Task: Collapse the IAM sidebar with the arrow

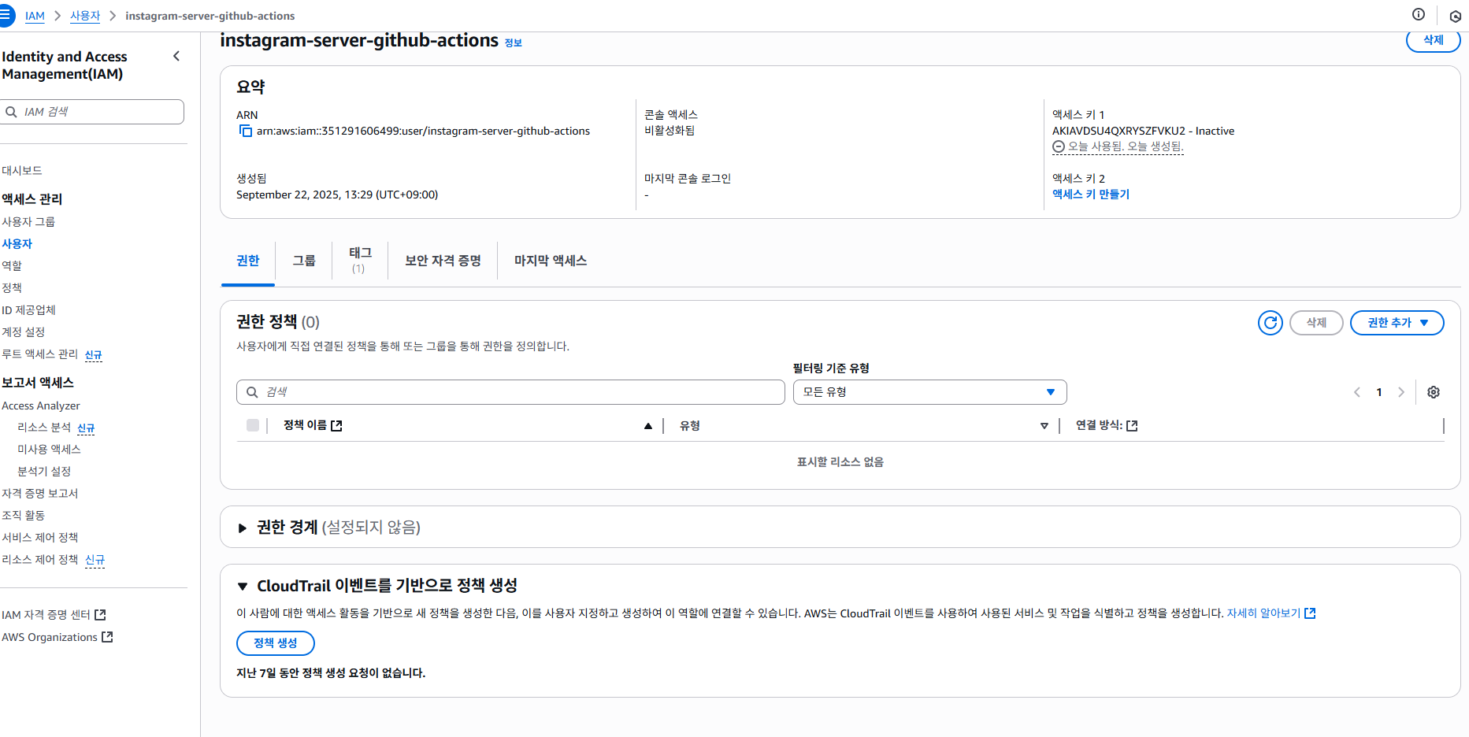Action: coord(176,56)
